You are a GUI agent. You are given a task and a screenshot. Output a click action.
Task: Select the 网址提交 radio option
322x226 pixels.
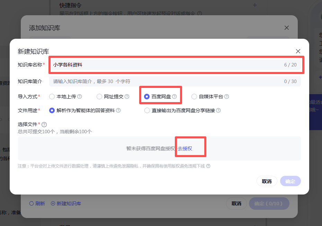pyautogui.click(x=99, y=97)
